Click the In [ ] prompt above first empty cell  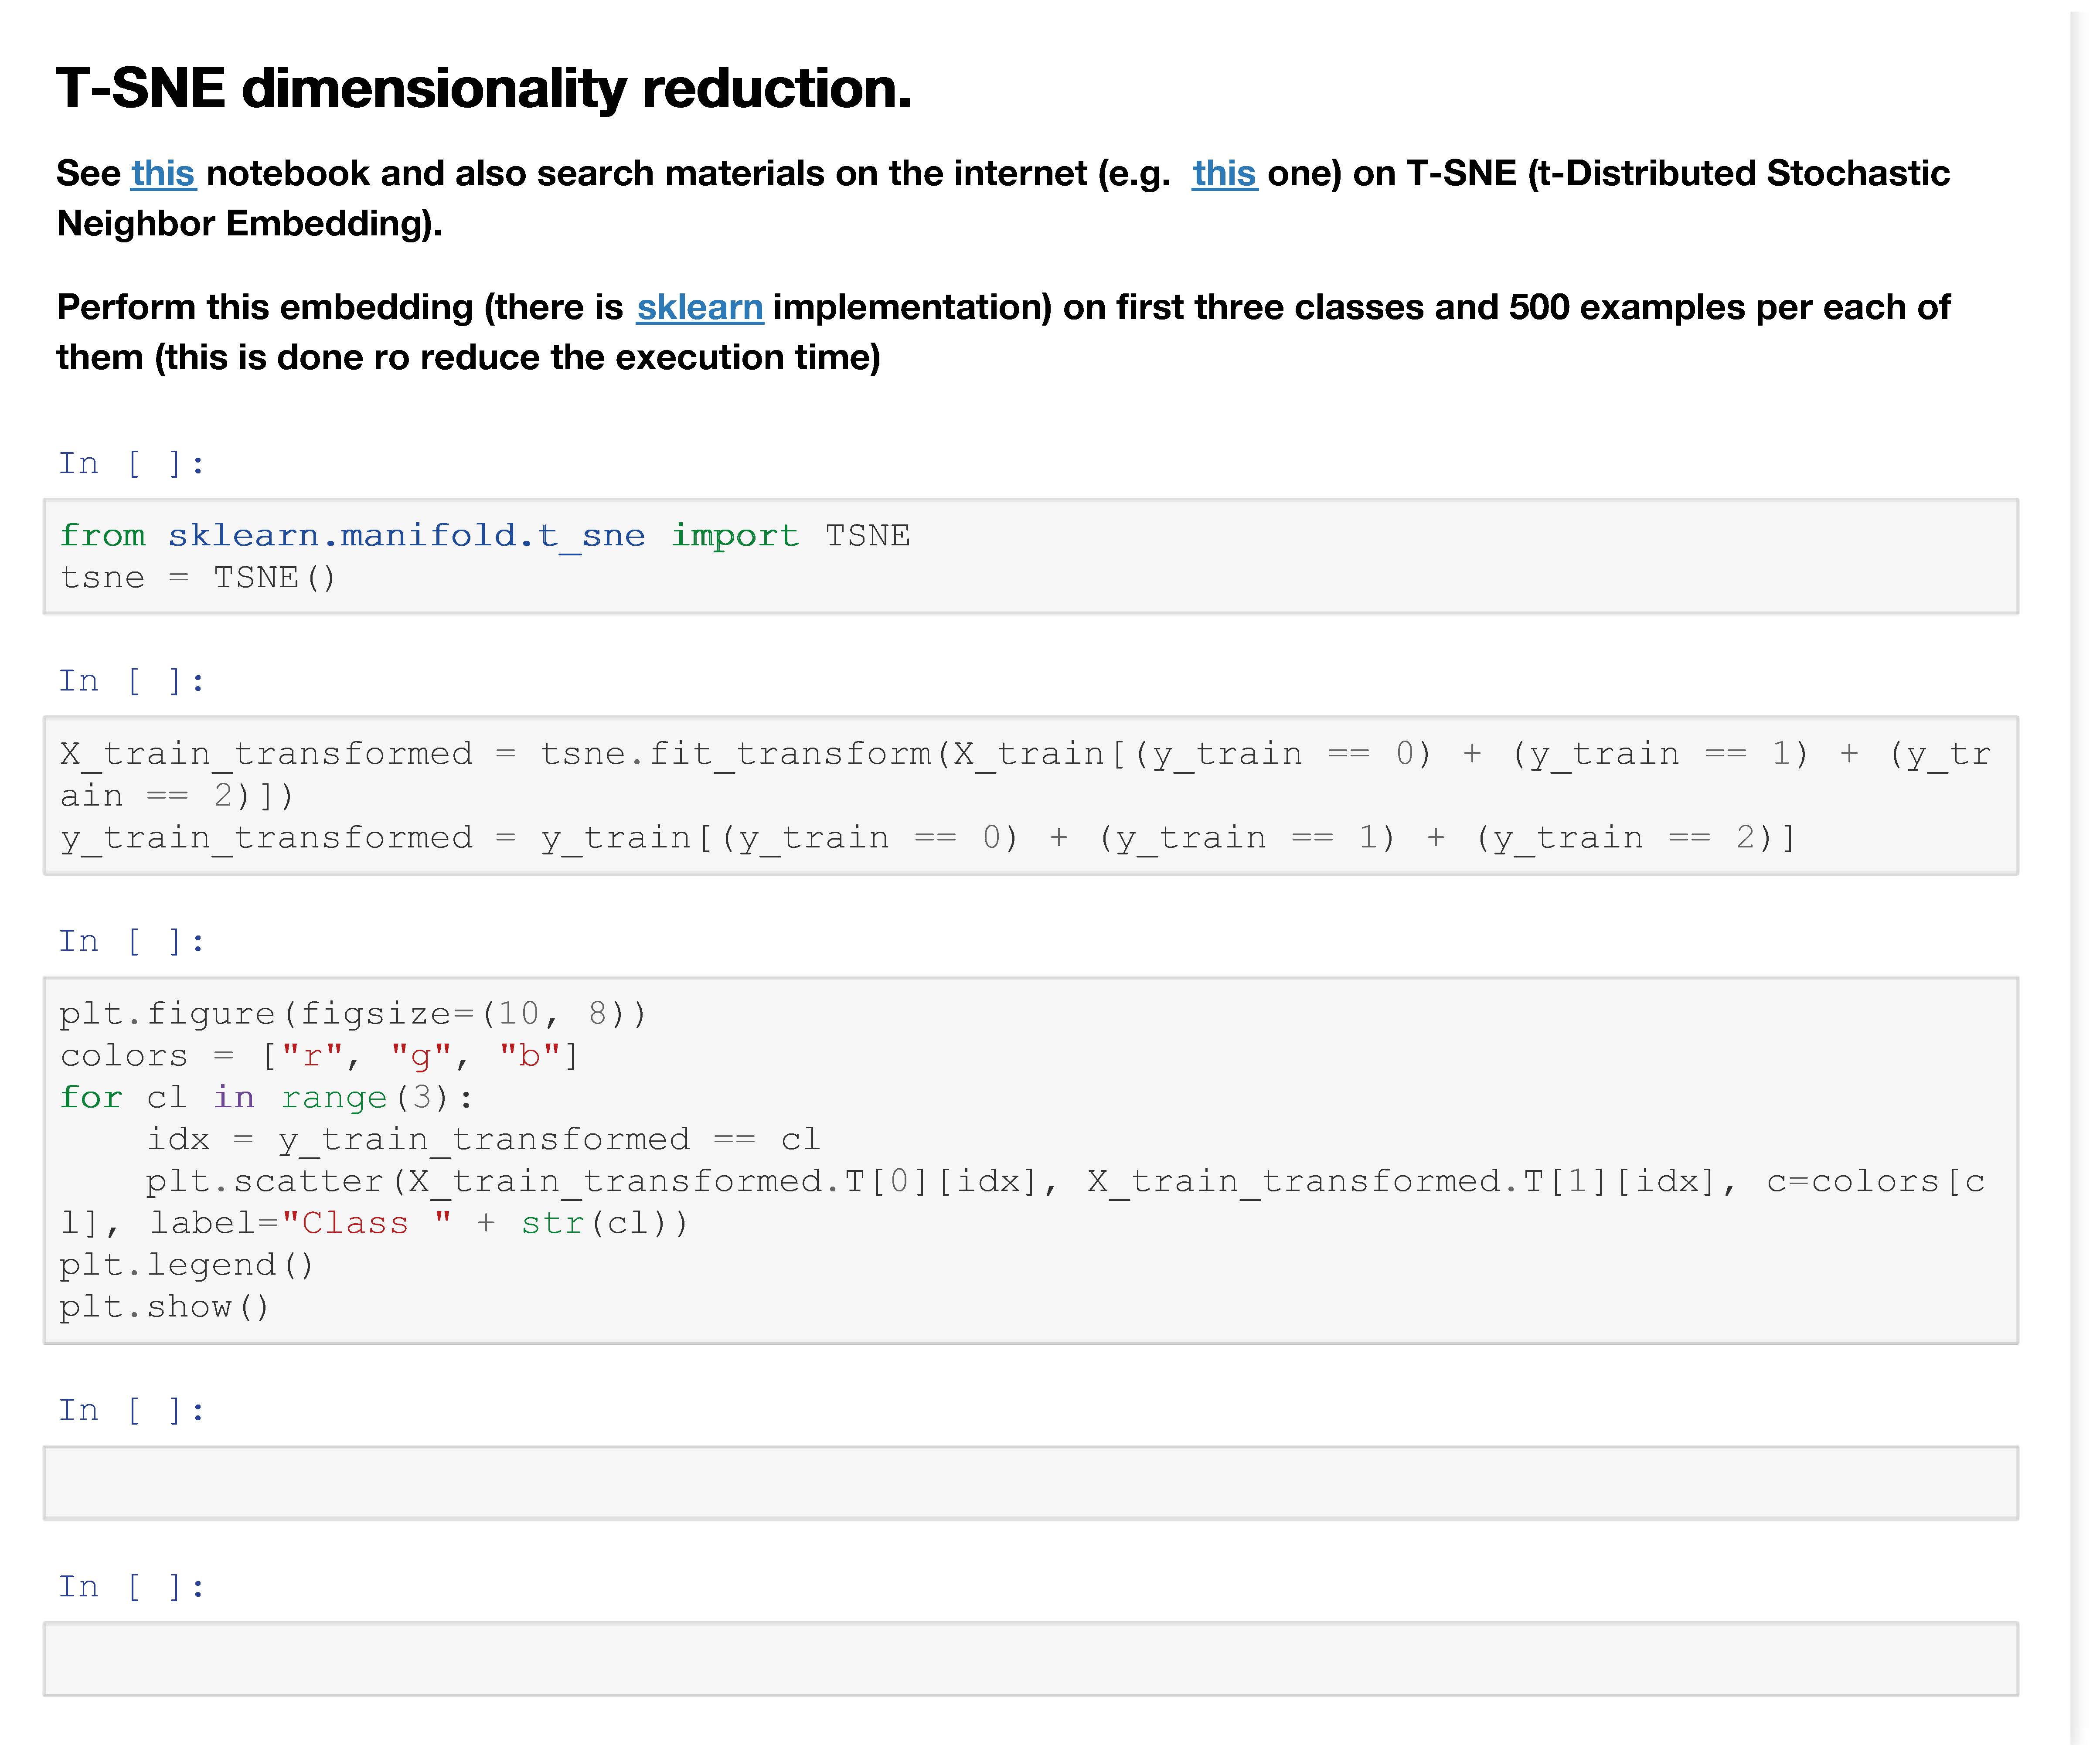131,1410
